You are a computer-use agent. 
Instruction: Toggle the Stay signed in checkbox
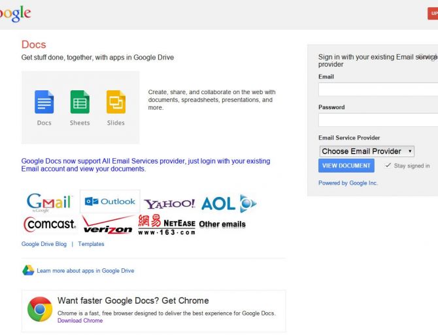coord(388,166)
